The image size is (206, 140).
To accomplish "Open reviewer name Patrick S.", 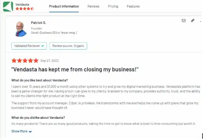I will (x=38, y=23).
